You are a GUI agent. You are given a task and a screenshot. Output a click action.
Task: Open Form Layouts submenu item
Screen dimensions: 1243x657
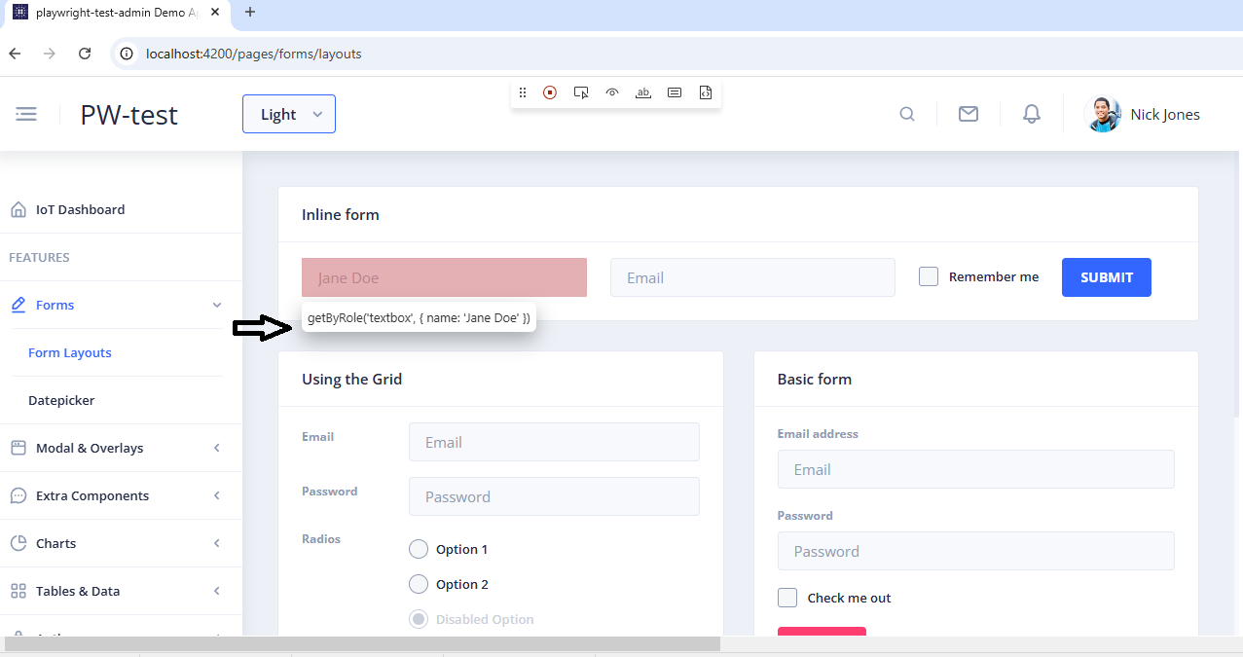point(70,352)
